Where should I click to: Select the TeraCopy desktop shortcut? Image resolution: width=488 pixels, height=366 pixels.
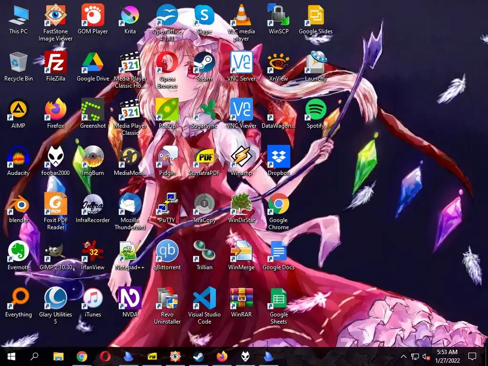coord(204,208)
